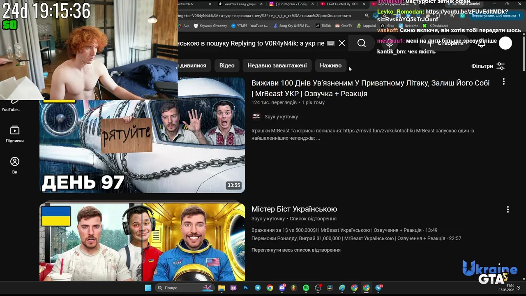Open the Містер Біст Українською playlist thumbnail
This screenshot has width=526, height=296.
tap(142, 243)
